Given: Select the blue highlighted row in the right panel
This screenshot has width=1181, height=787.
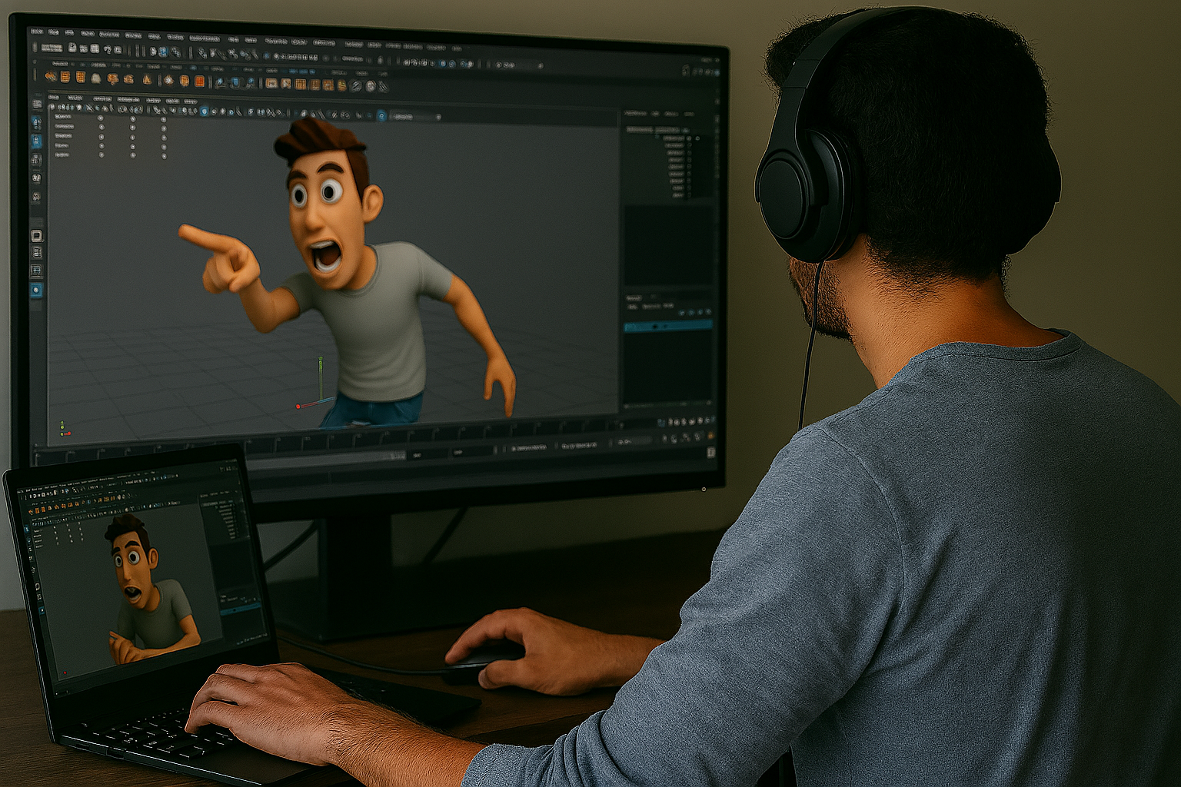Looking at the screenshot, I should tap(667, 327).
